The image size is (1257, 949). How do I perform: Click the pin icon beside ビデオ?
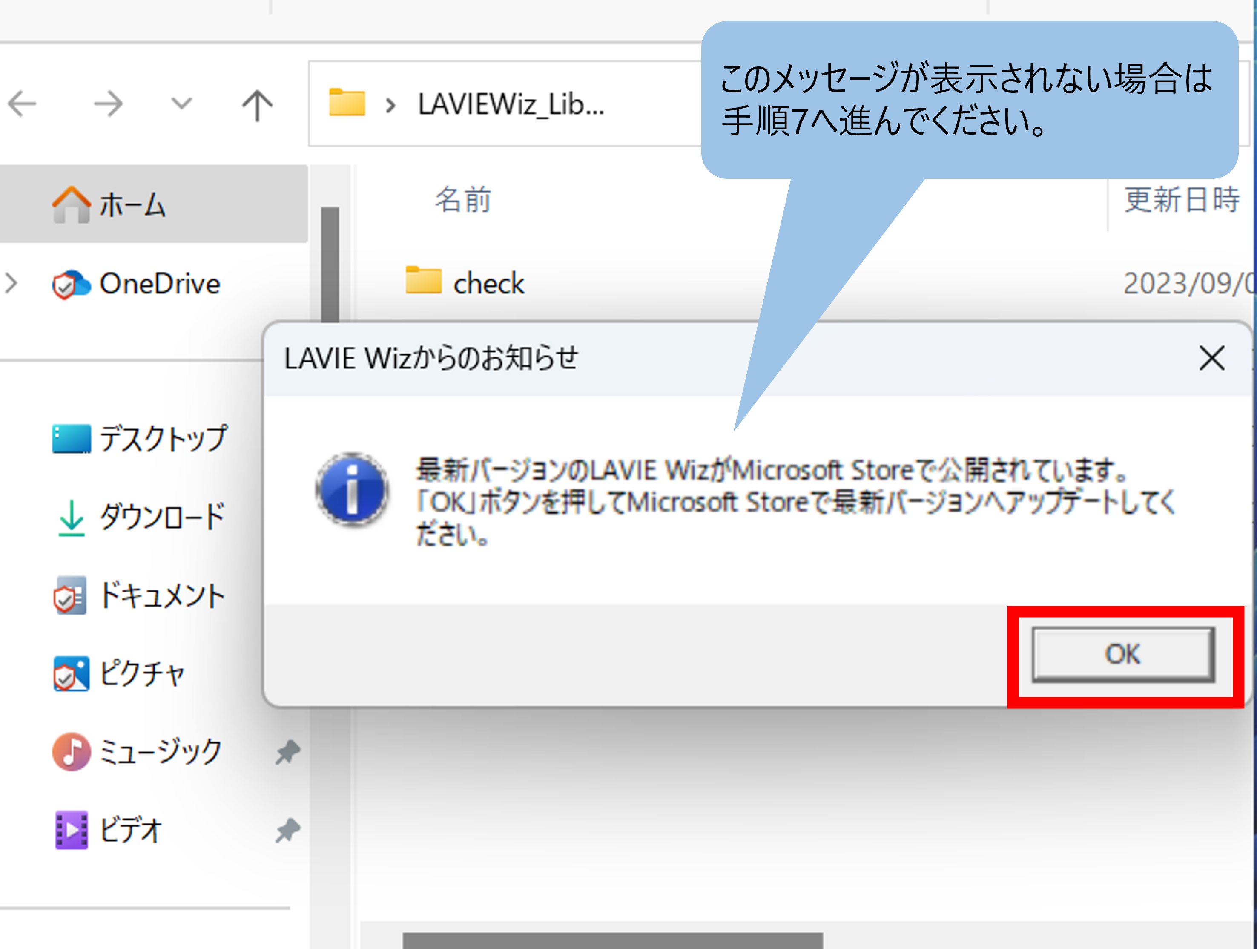[288, 830]
